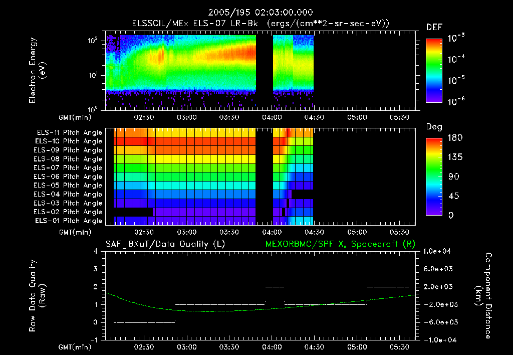Click the 135 tick on Deg scale
Screen dimensions: 513x355
(455, 157)
